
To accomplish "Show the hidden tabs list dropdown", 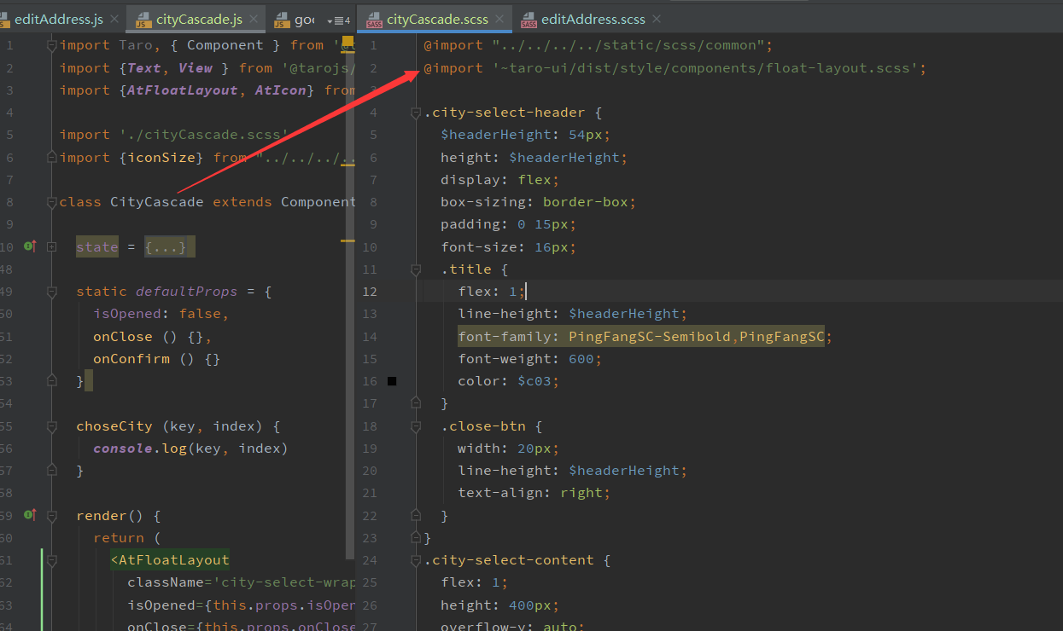I will point(338,20).
